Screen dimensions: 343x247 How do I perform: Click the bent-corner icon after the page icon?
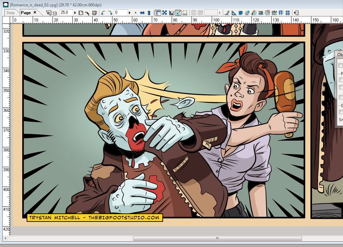tap(87, 13)
